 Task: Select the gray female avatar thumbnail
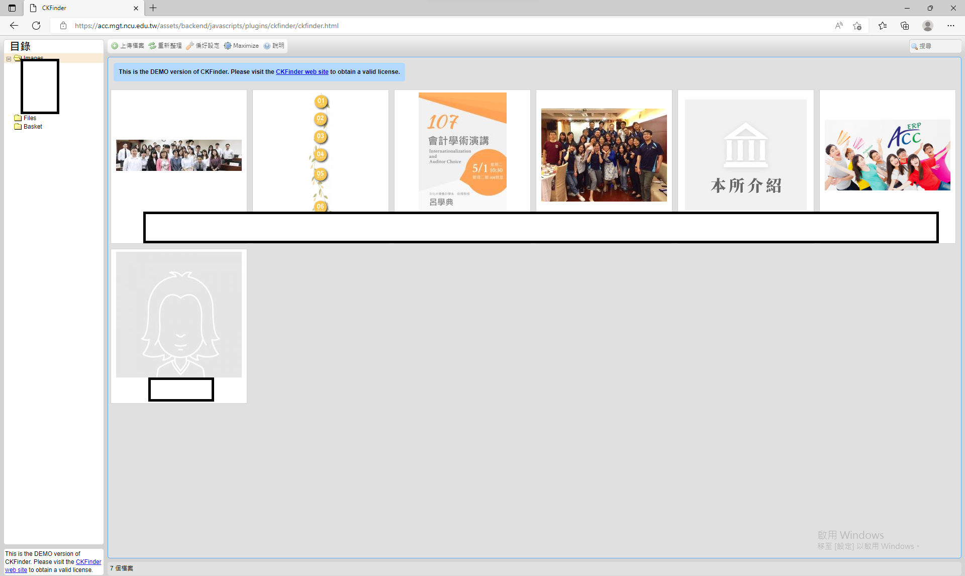pyautogui.click(x=179, y=315)
